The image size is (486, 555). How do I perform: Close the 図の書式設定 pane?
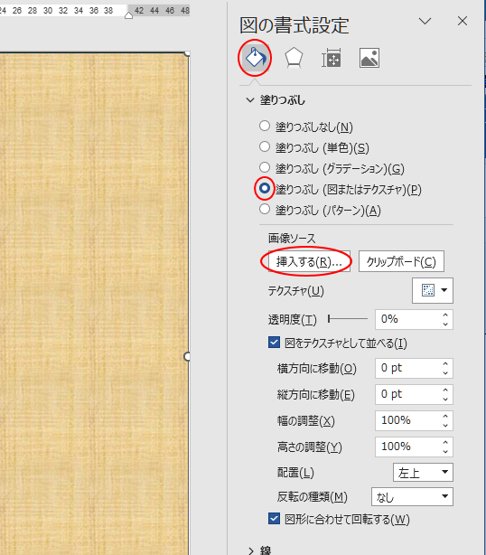[463, 21]
